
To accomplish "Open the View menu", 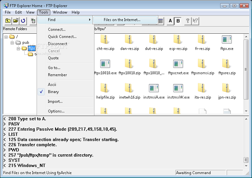I will coord(30,12).
